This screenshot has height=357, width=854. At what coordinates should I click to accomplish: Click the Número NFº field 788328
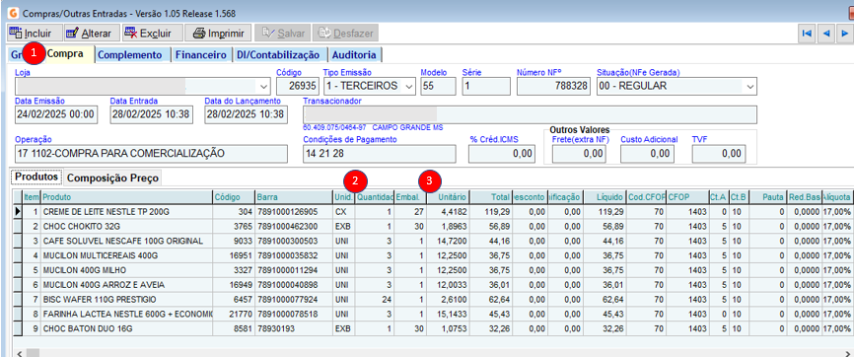pyautogui.click(x=553, y=86)
